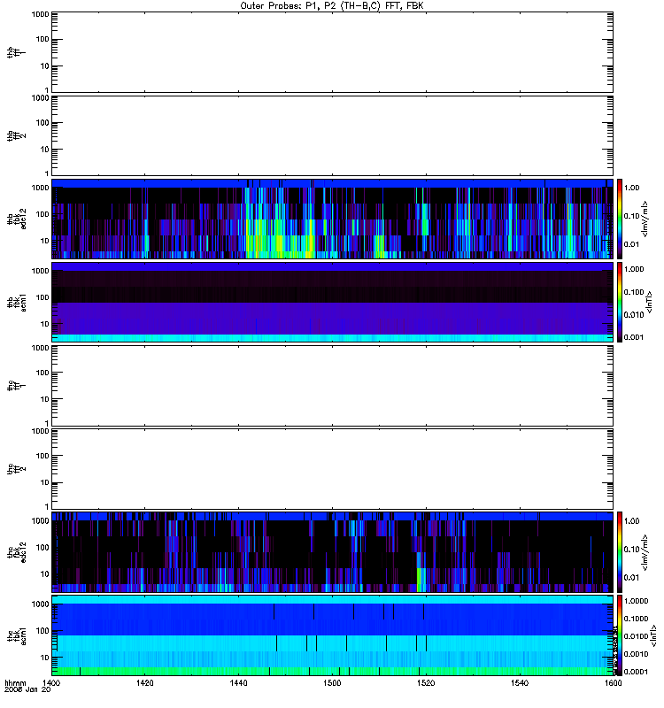This screenshot has width=664, height=708.
Task: Click the 0.100 value on thb scm1 colorbar
Action: (x=634, y=292)
